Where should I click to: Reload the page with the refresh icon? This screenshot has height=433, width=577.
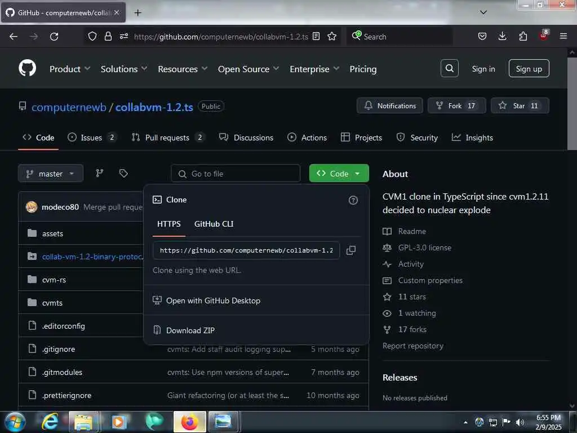click(54, 37)
